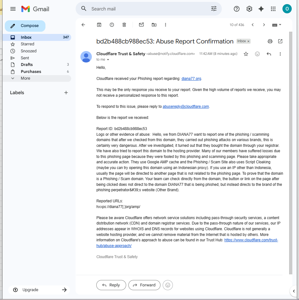Click the 11:42 AM timestamp
The height and width of the screenshot is (300, 299).
[218, 54]
